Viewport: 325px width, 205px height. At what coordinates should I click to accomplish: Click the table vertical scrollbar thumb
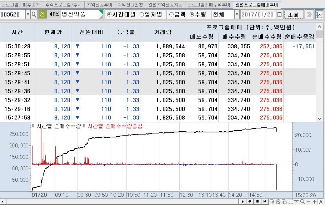click(x=320, y=34)
